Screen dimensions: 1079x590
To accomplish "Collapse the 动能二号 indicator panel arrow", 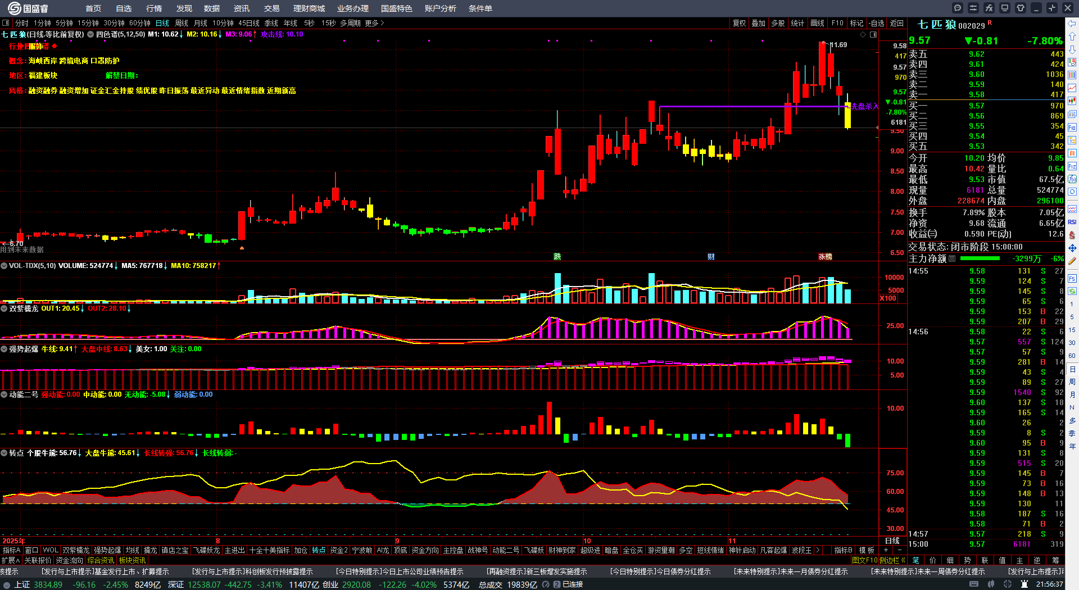I will [x=4, y=394].
